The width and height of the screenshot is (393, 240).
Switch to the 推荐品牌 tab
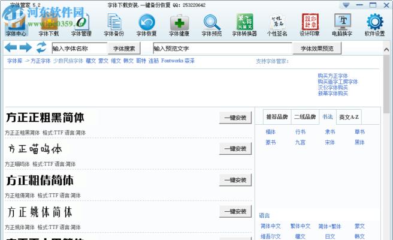click(277, 117)
